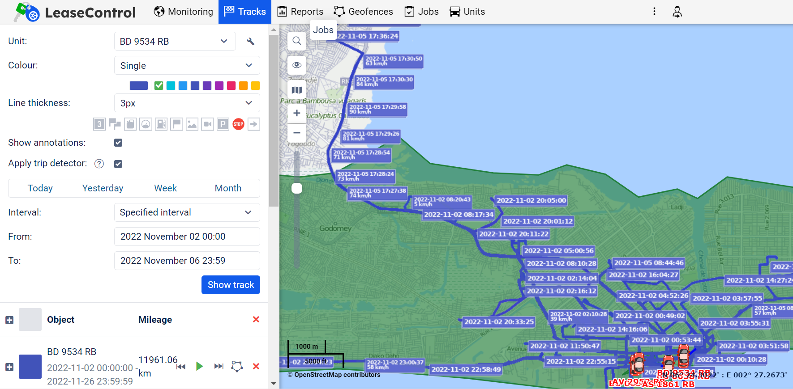The width and height of the screenshot is (793, 389).
Task: Toggle the eye visibility button on the map
Action: coord(296,65)
